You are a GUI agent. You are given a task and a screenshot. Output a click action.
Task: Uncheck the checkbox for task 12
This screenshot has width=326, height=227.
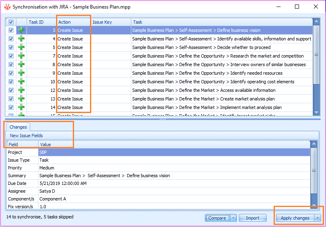pyautogui.click(x=11, y=90)
